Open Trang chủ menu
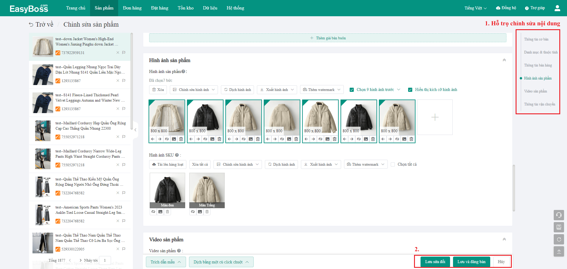 click(76, 8)
